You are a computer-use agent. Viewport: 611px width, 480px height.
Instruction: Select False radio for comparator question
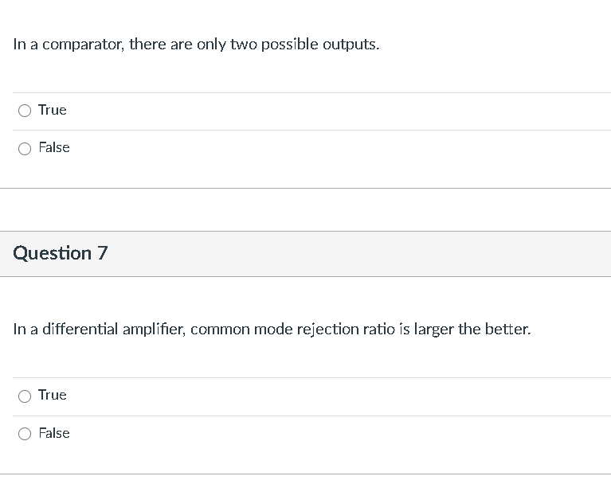pyautogui.click(x=25, y=148)
